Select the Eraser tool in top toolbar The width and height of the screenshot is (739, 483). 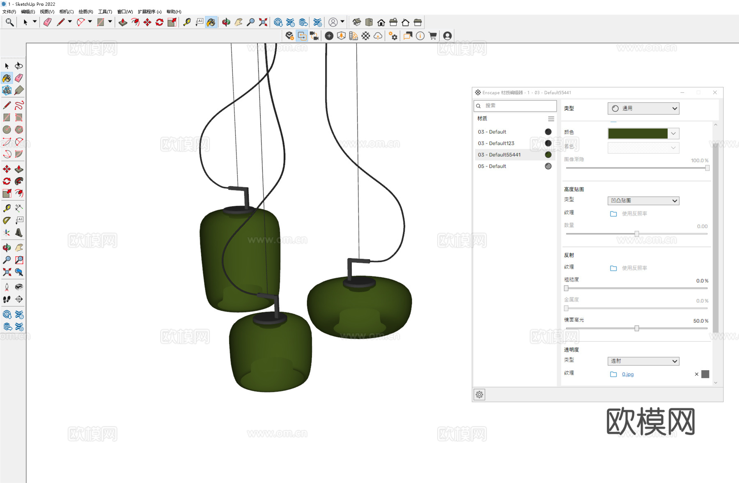(48, 22)
